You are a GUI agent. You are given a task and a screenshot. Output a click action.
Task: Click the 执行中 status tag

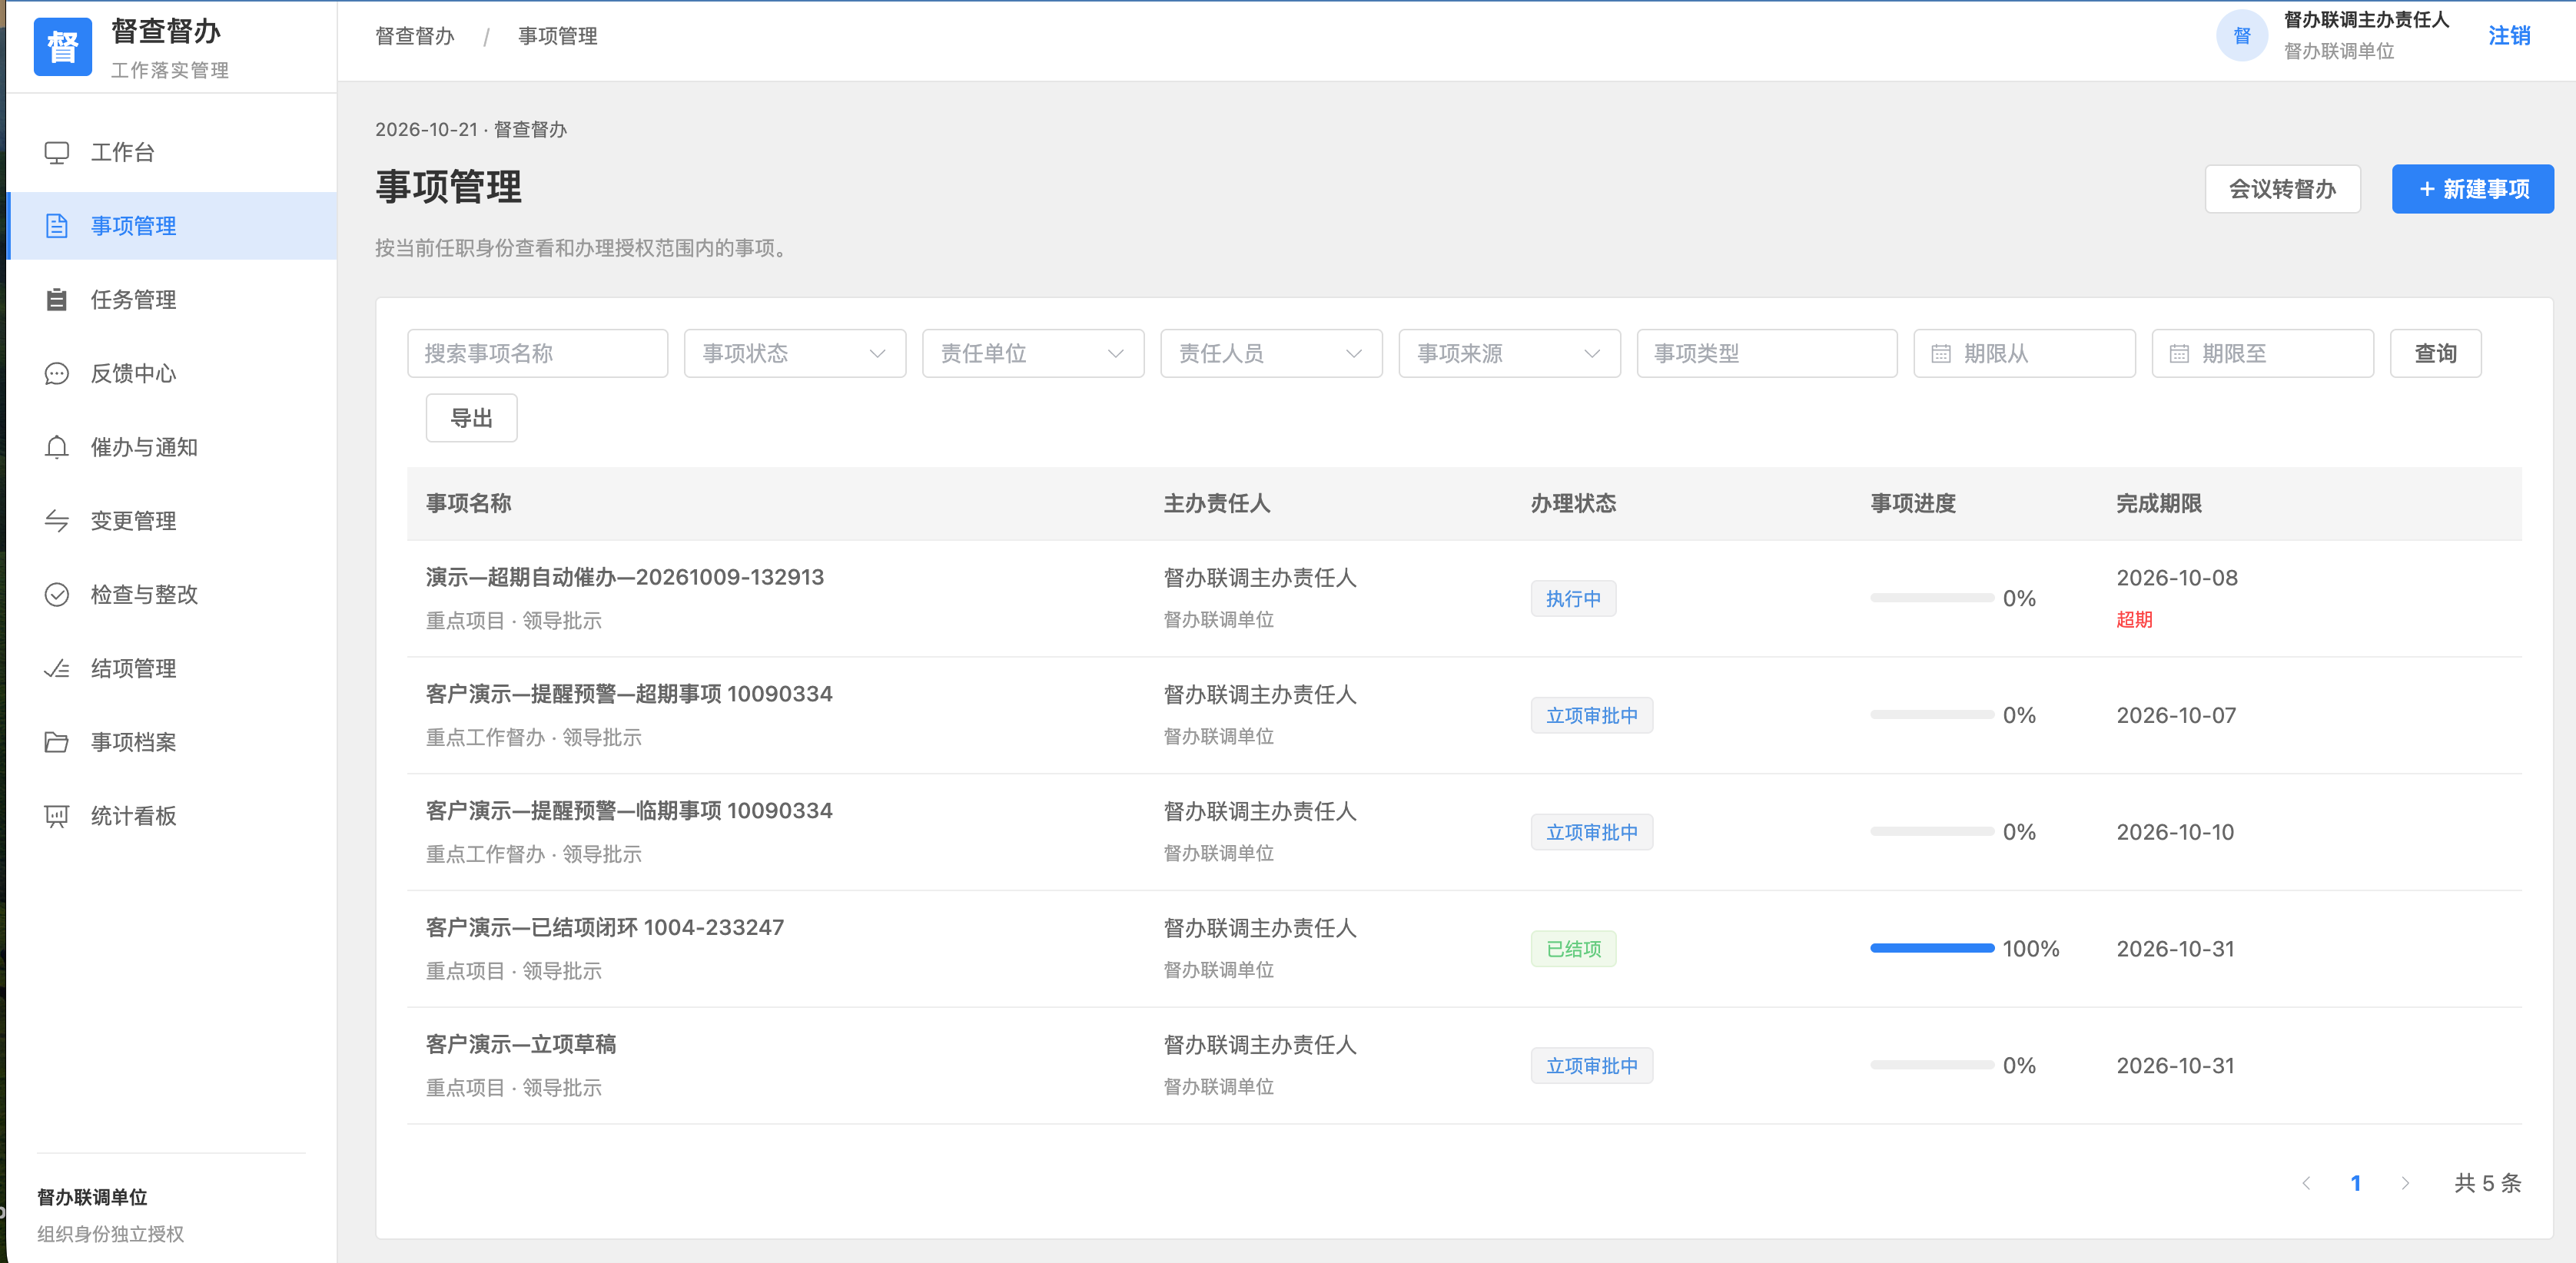tap(1573, 599)
